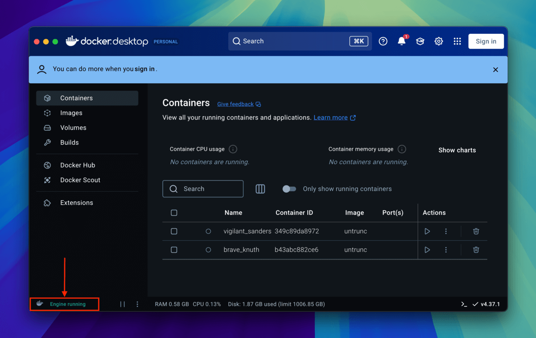Open the Containers sidebar section
536x338 pixels.
87,98
